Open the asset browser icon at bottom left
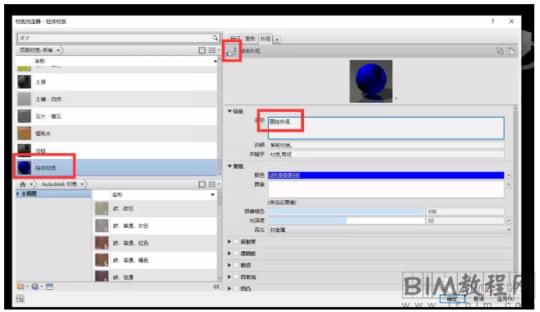 pyautogui.click(x=49, y=286)
